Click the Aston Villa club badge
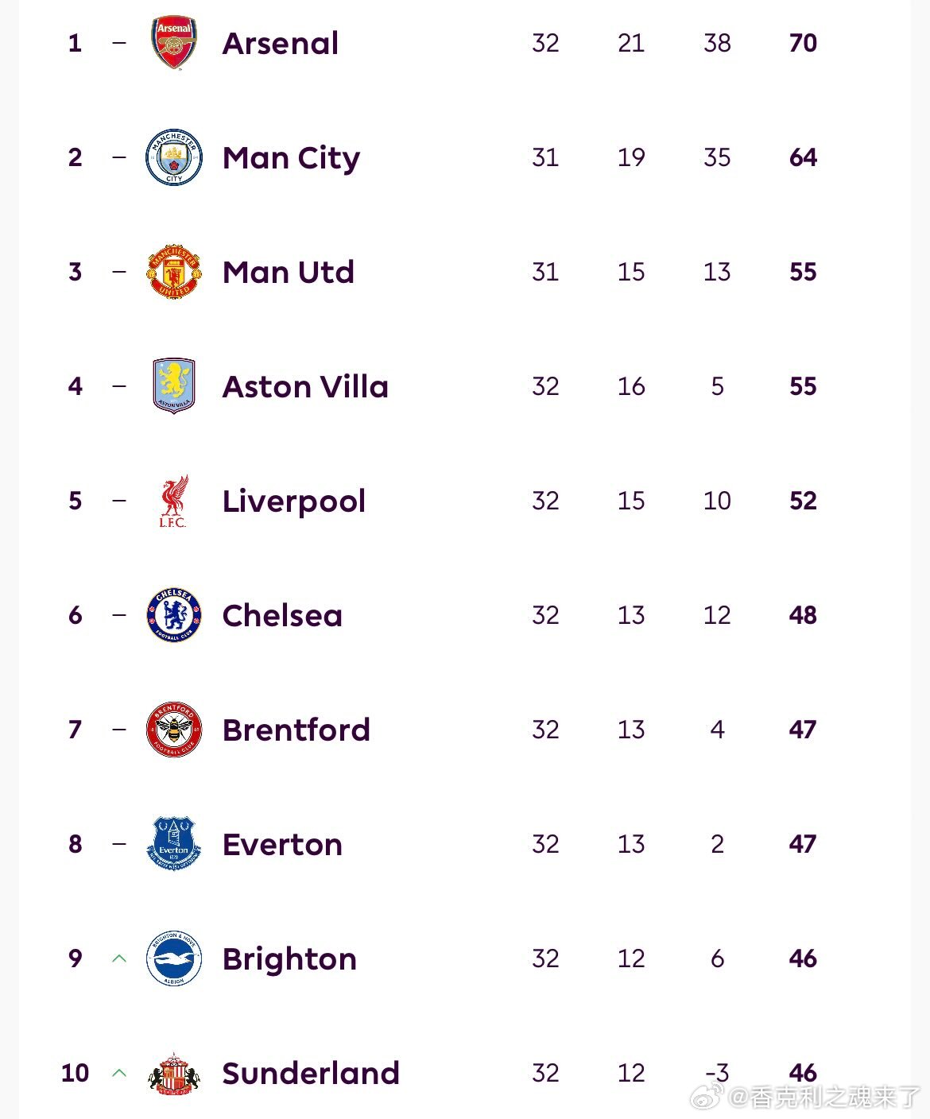Image resolution: width=930 pixels, height=1119 pixels. click(174, 386)
